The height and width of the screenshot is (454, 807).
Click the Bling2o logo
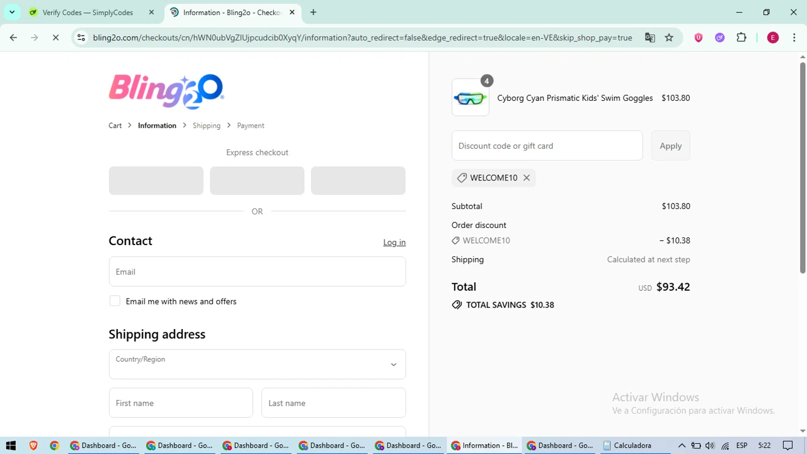(x=166, y=91)
